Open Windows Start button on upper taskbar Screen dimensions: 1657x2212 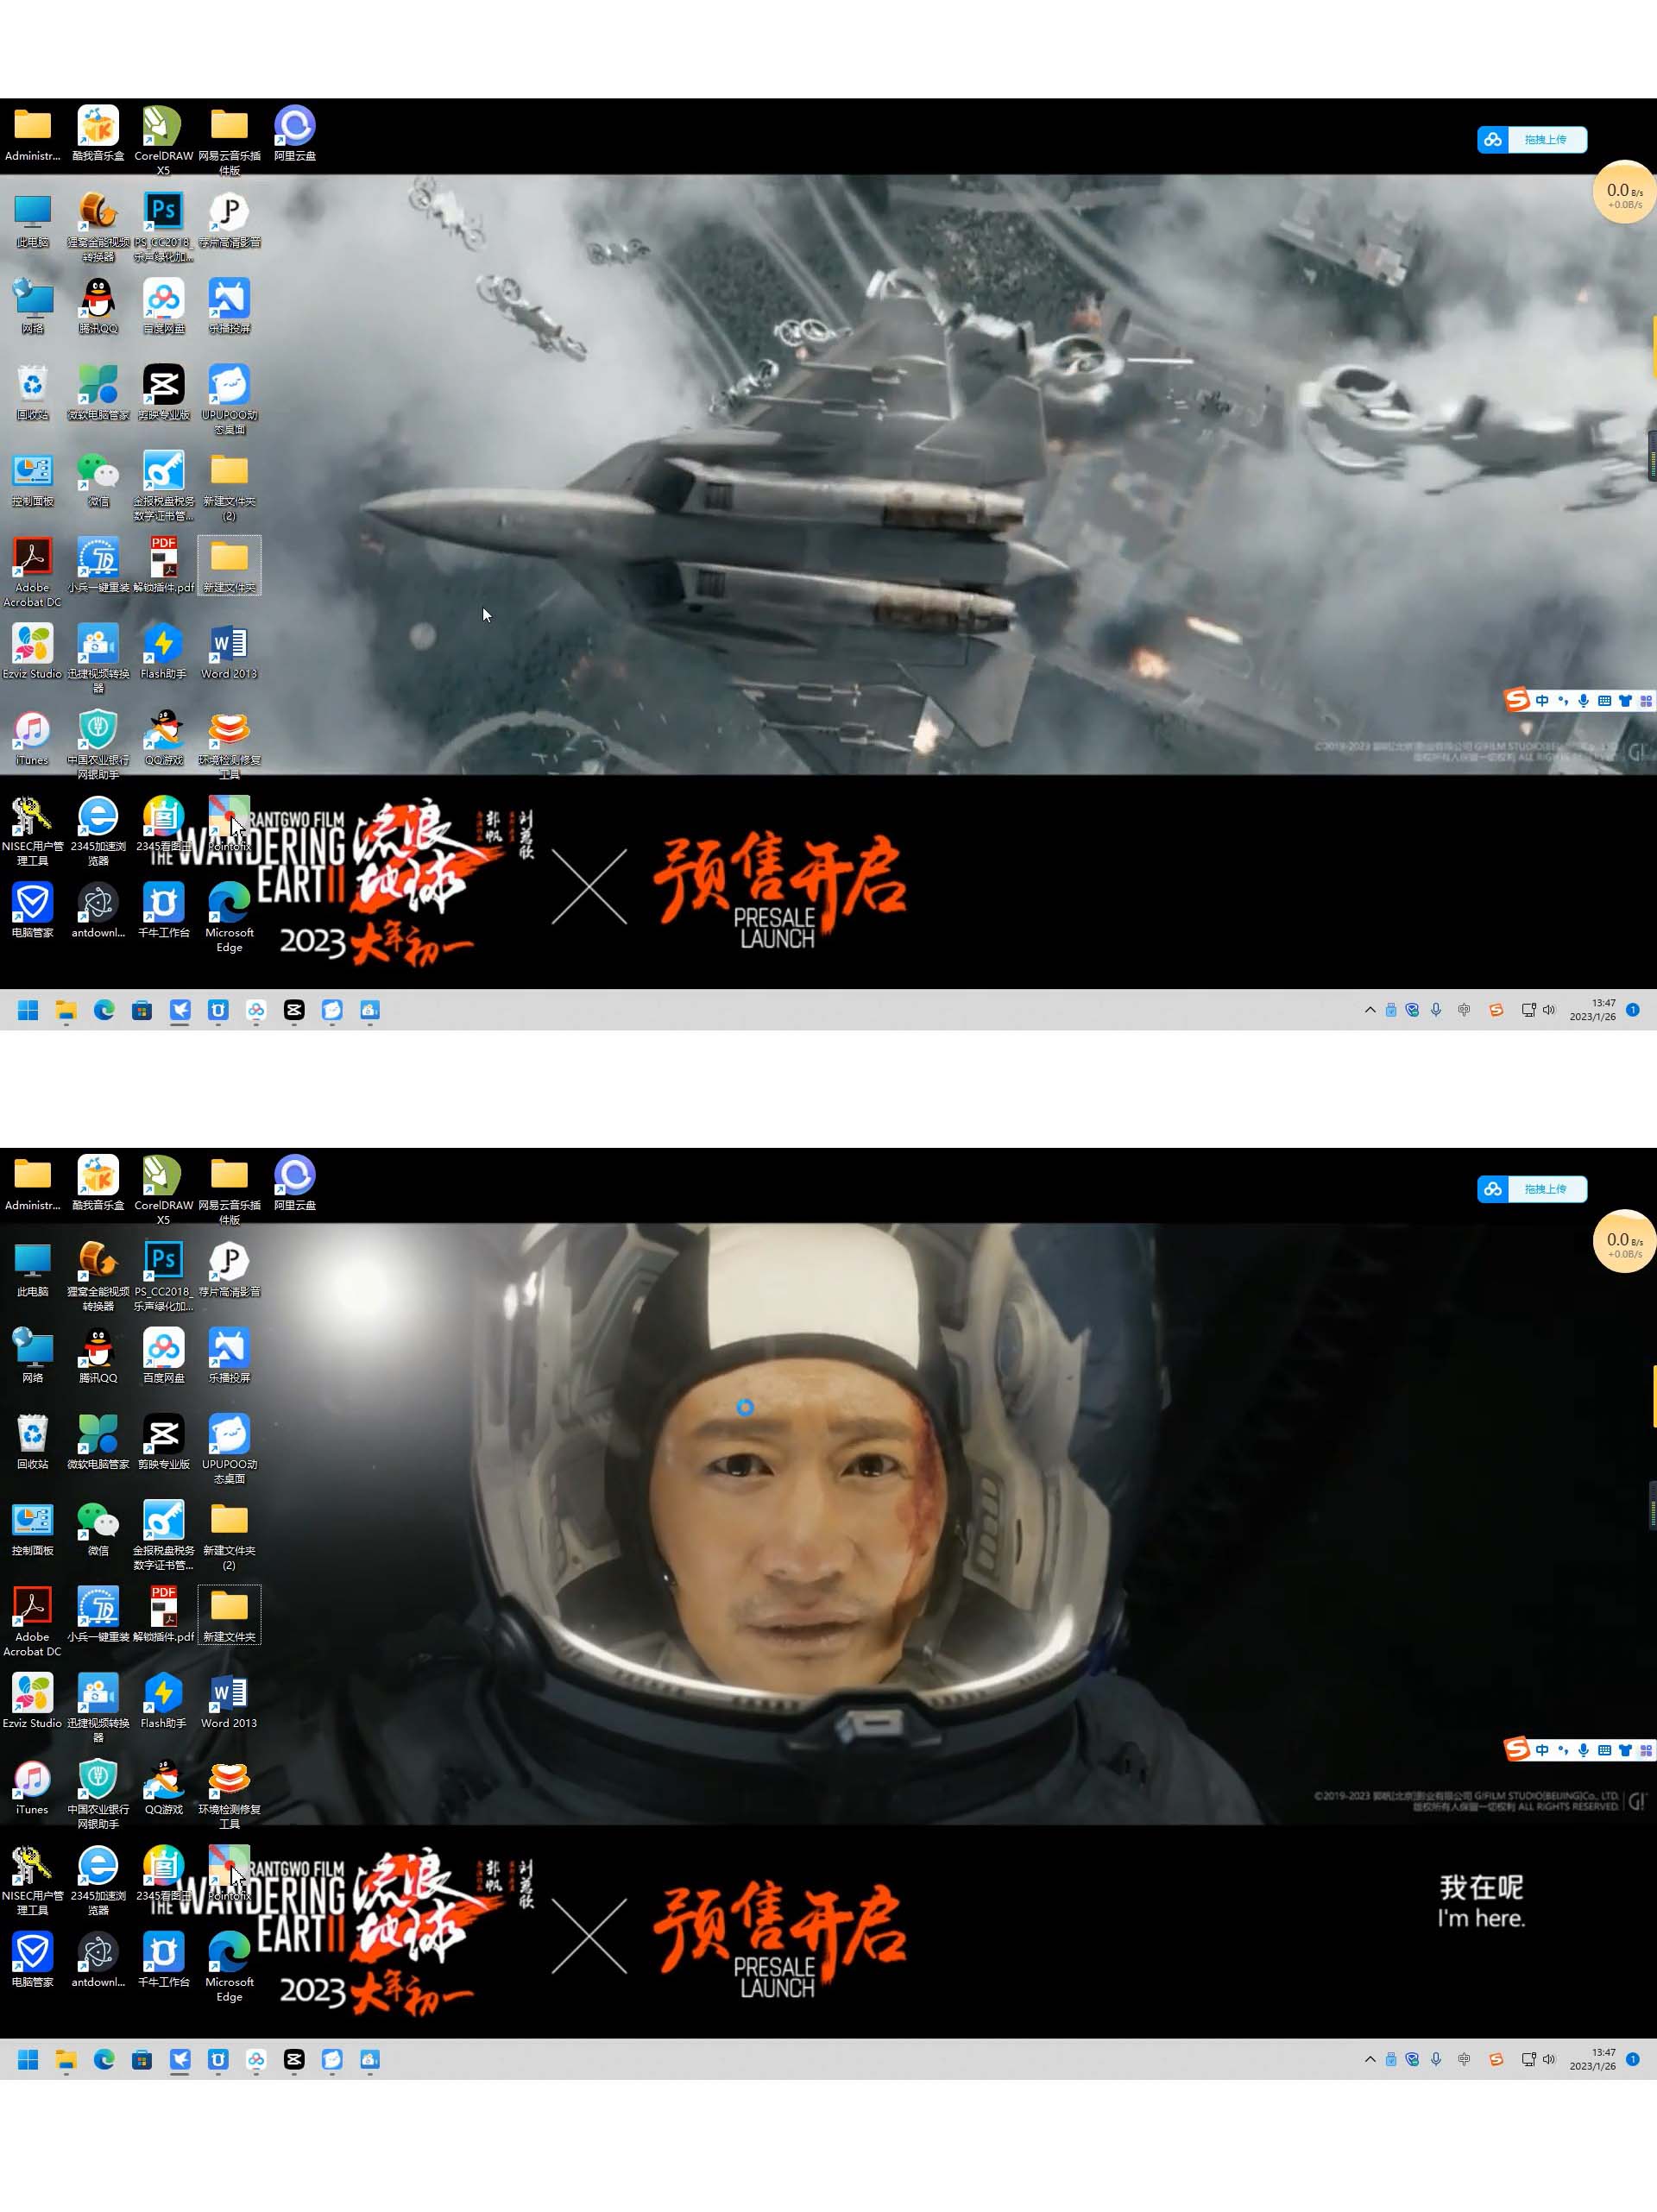[28, 1010]
